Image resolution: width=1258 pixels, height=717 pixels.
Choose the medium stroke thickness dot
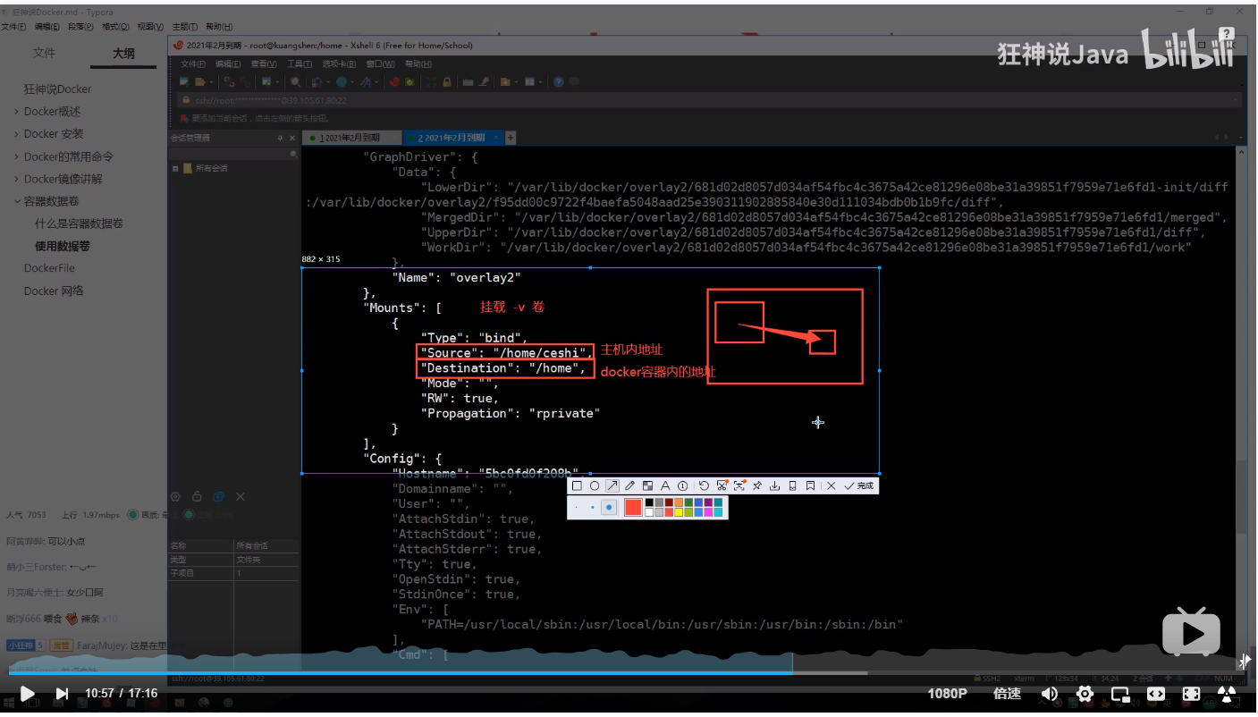[x=592, y=507]
